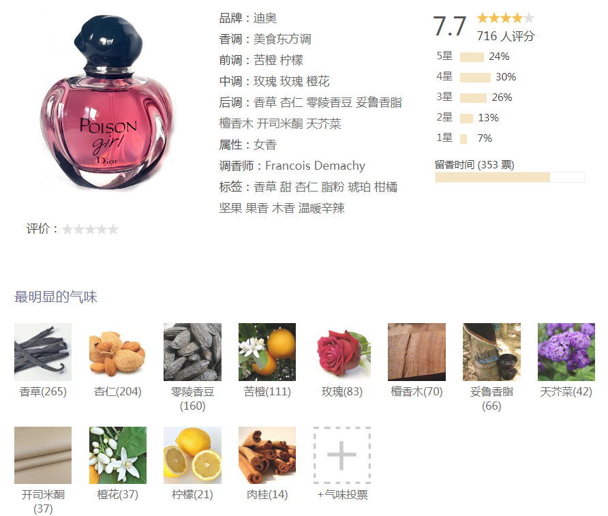Click the 5星 rating percentage bar

pos(472,57)
